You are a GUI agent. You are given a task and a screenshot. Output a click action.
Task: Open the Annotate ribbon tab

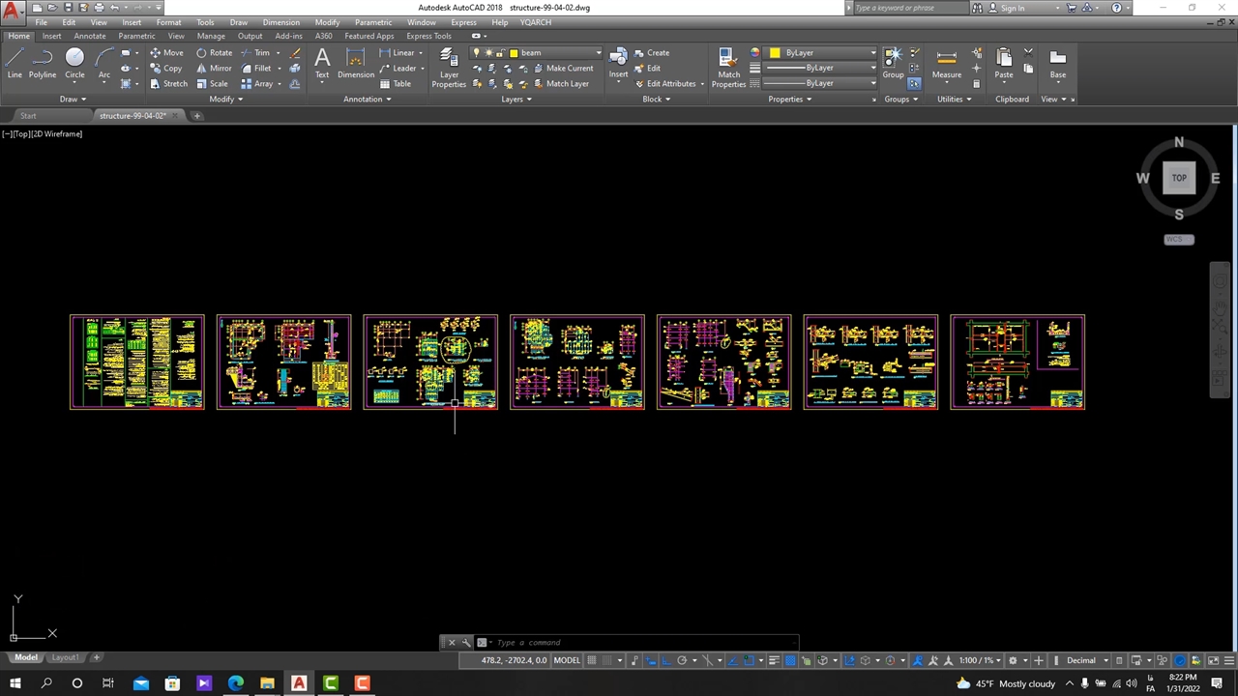(x=90, y=36)
